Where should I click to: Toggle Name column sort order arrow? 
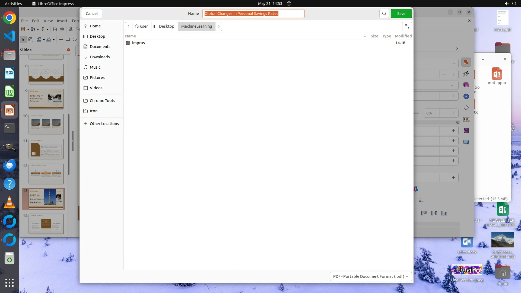pyautogui.click(x=365, y=36)
